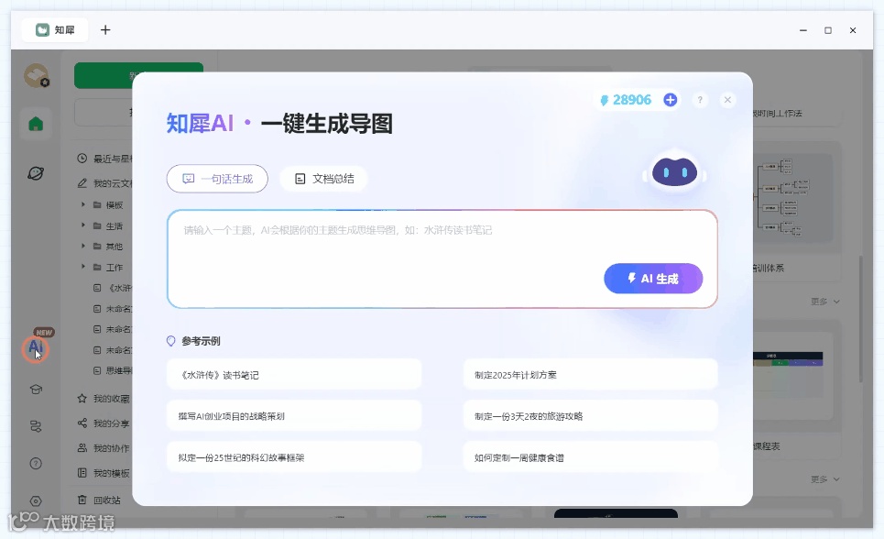Open the planet discovery sidebar icon
The height and width of the screenshot is (539, 884).
click(36, 173)
